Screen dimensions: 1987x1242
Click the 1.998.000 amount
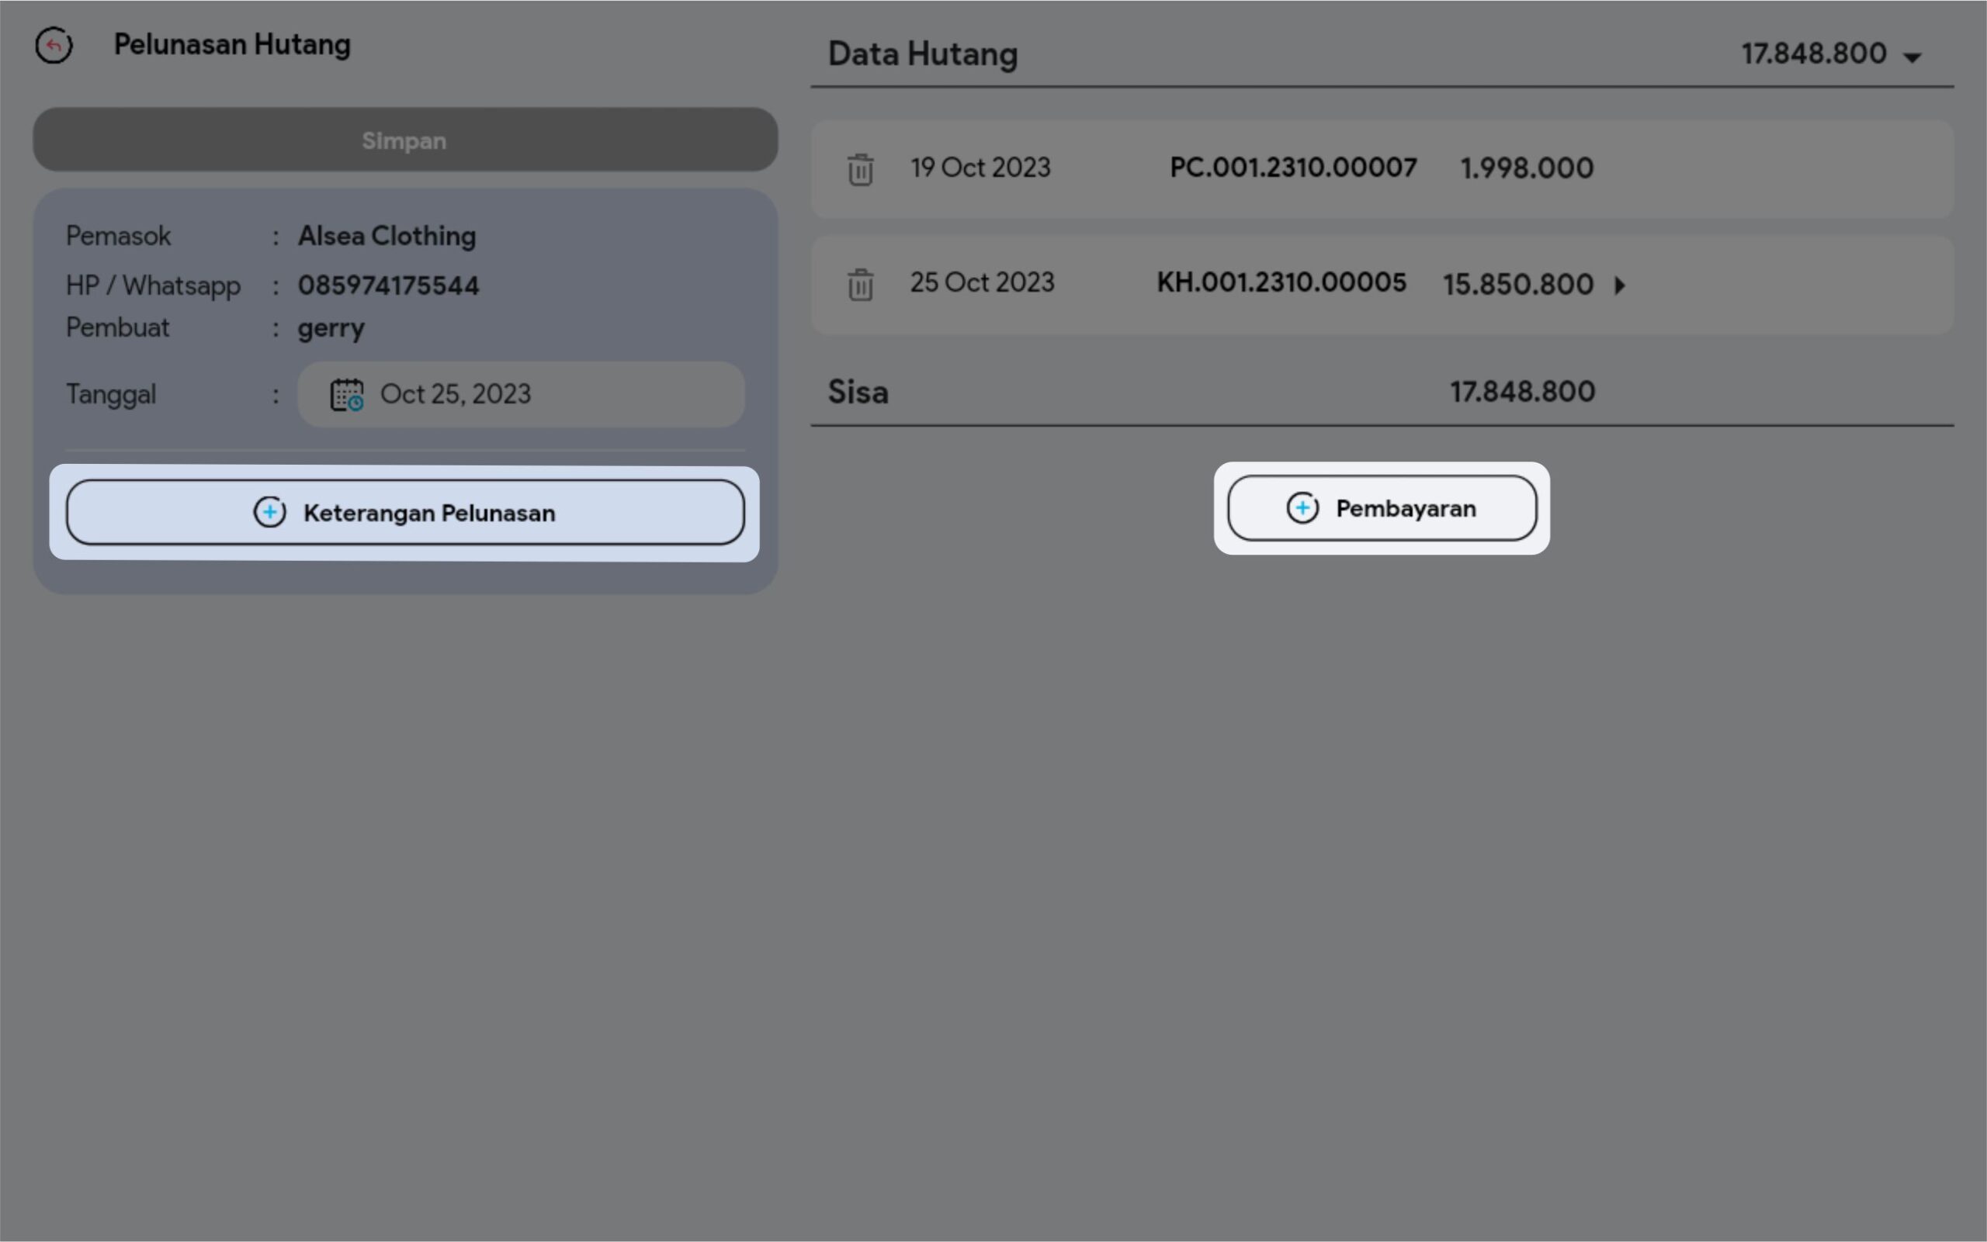click(1526, 168)
